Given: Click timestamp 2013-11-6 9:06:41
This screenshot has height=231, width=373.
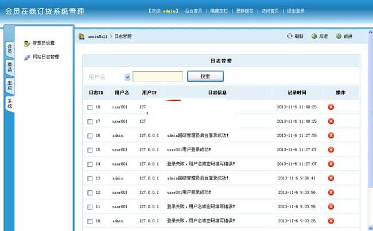Looking at the screenshot, I should 297,178.
